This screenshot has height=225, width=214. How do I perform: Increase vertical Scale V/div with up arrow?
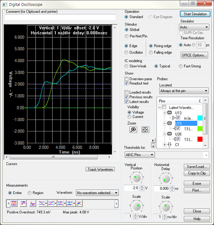135,215
